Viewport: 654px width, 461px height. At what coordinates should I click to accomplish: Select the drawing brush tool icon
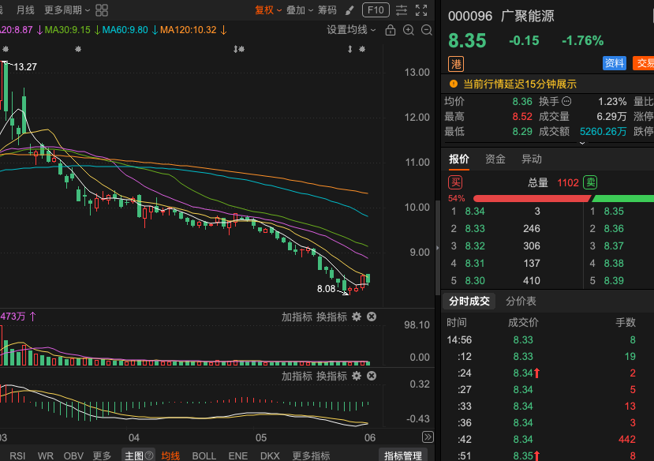[x=350, y=10]
